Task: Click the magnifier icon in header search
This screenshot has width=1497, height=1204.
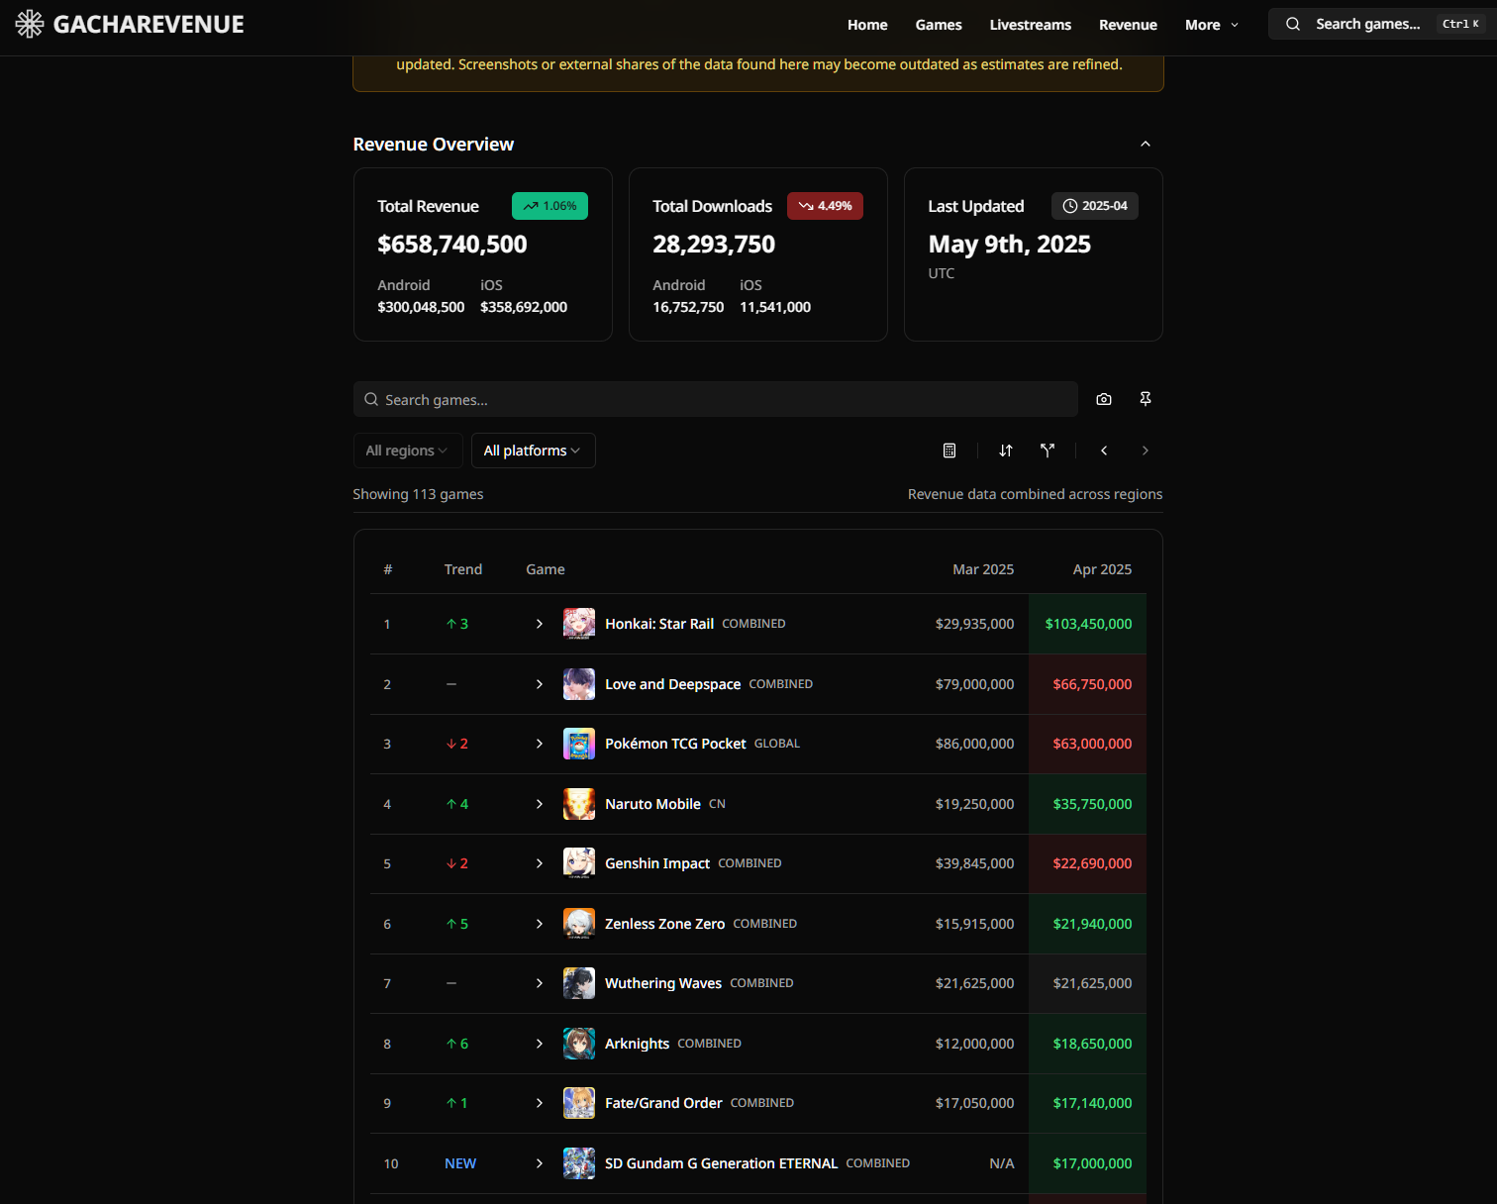Action: [1293, 24]
